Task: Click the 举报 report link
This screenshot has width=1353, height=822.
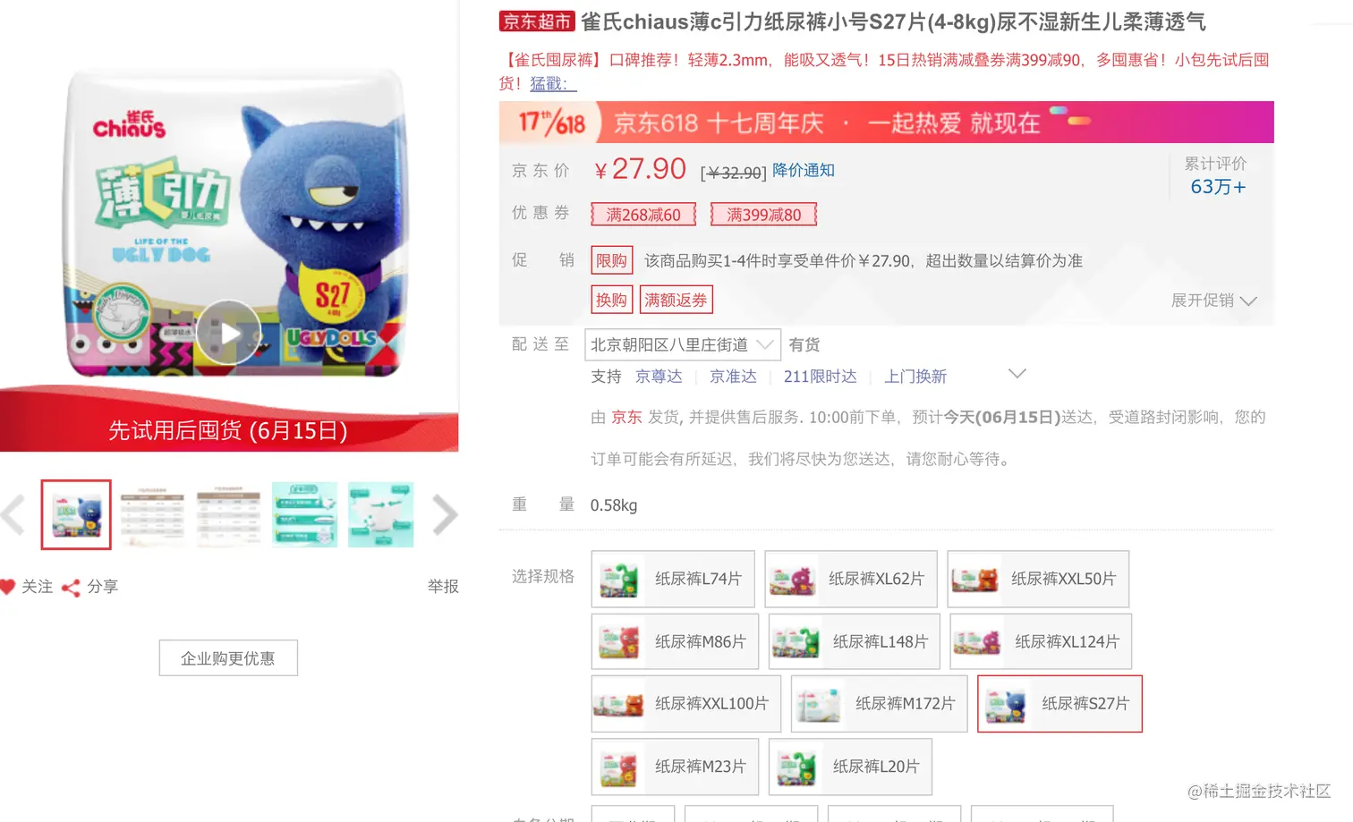Action: point(443,587)
